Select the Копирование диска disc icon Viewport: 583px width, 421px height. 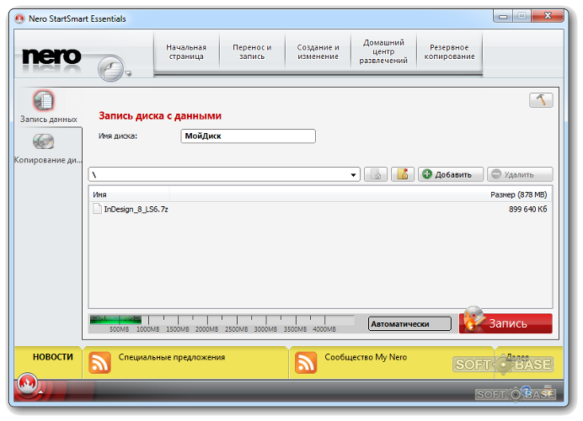[44, 141]
